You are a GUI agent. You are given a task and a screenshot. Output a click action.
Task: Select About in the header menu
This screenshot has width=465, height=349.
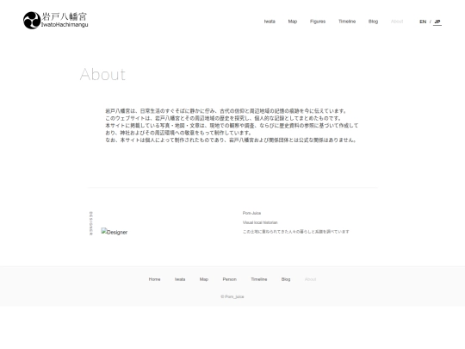(x=397, y=22)
